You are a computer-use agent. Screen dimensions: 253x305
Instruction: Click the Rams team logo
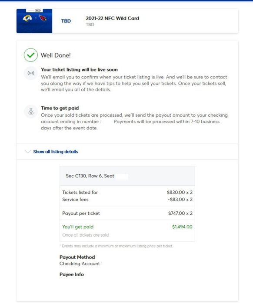coord(27,18)
